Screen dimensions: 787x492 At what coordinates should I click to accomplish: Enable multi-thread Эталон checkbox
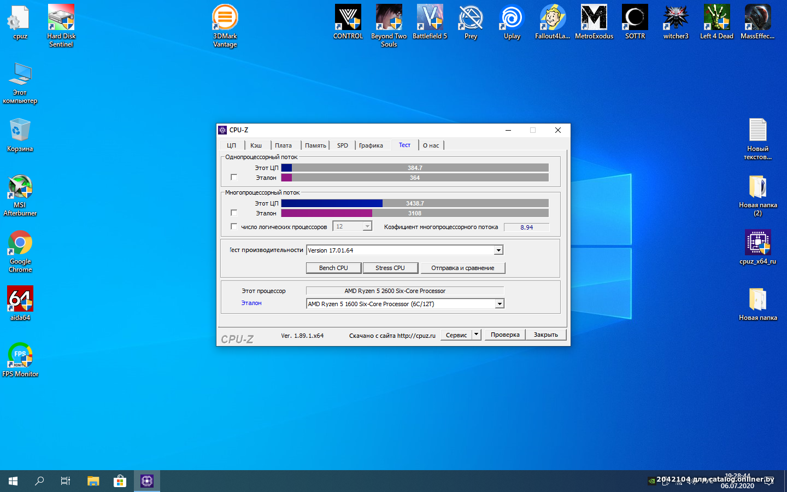click(x=234, y=213)
